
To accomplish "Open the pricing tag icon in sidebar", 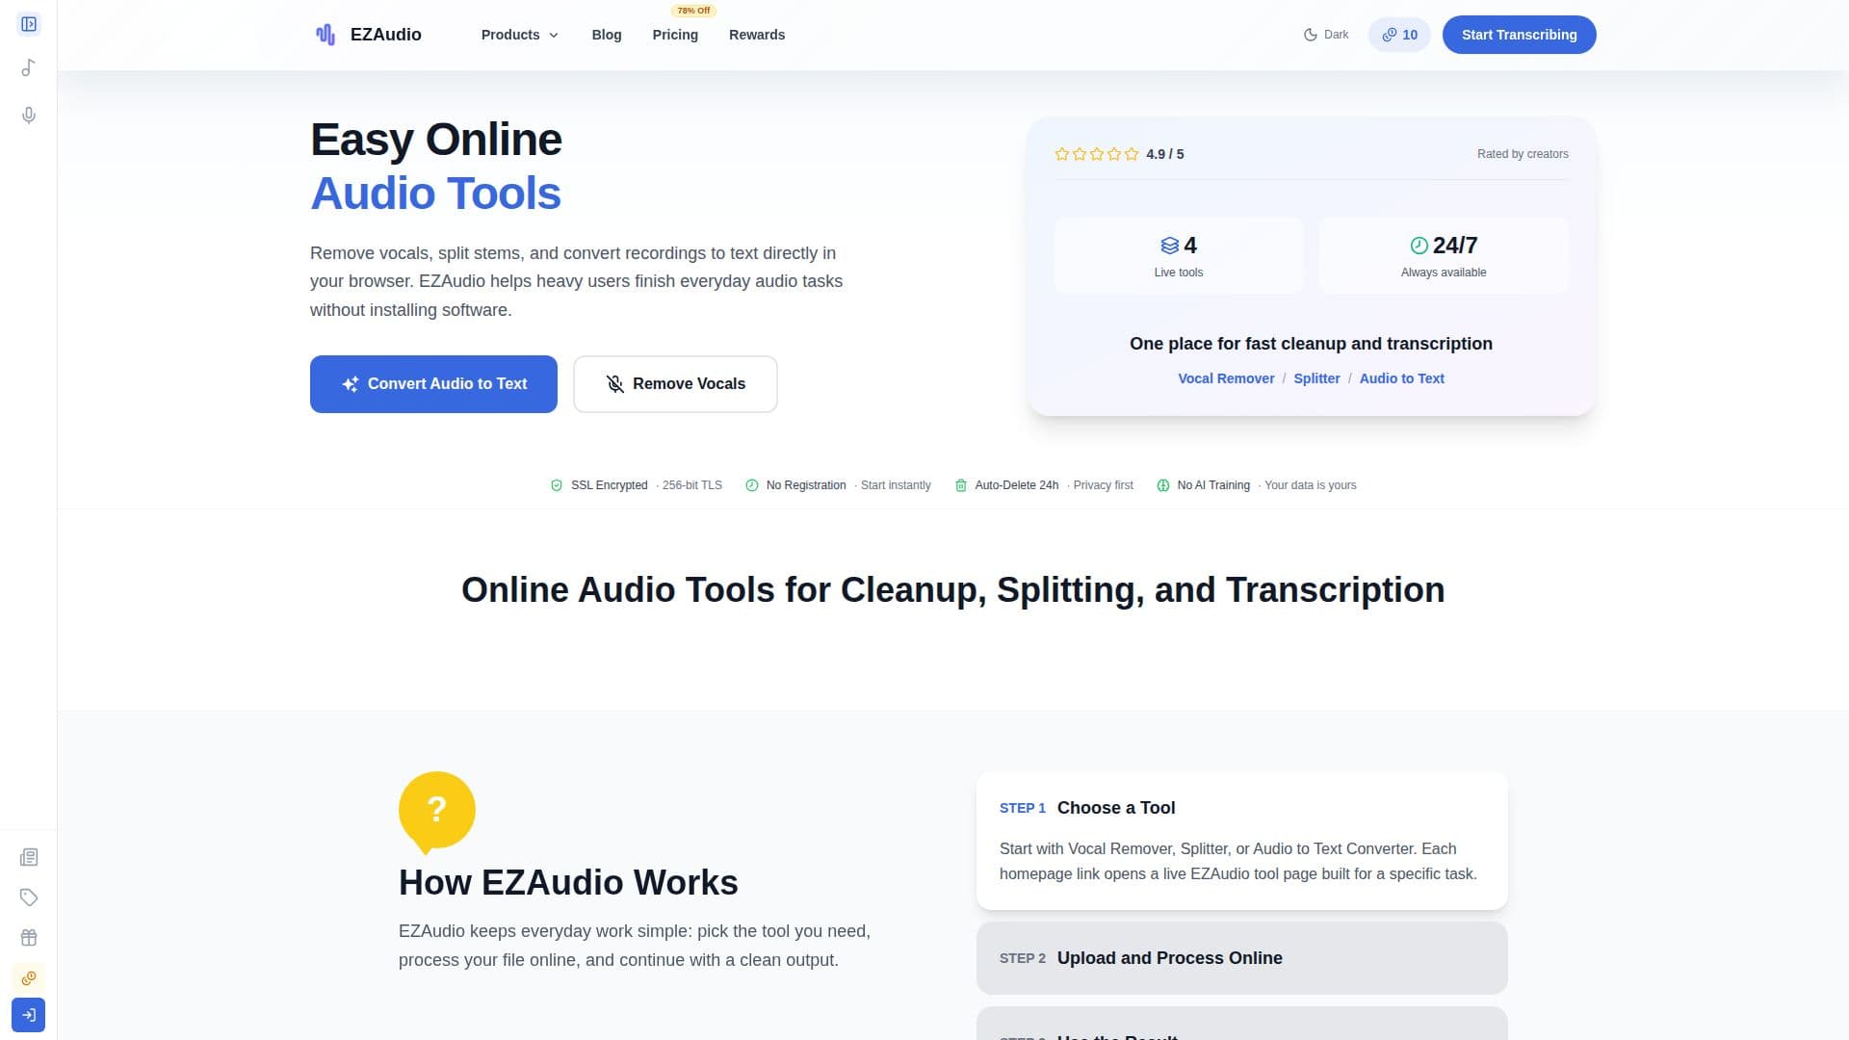I will click(29, 897).
